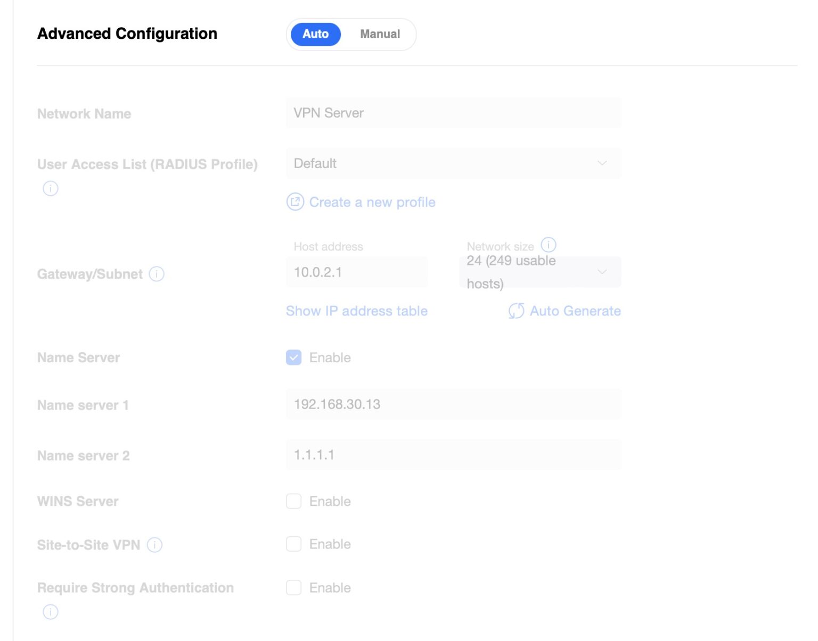Click the Create a new profile link
The width and height of the screenshot is (818, 641).
pos(372,202)
